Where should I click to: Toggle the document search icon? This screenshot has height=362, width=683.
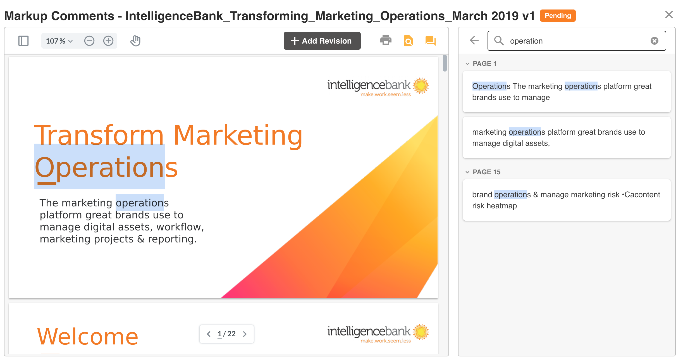408,41
